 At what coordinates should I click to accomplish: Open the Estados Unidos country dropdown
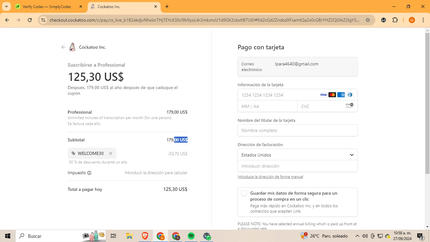click(298, 155)
